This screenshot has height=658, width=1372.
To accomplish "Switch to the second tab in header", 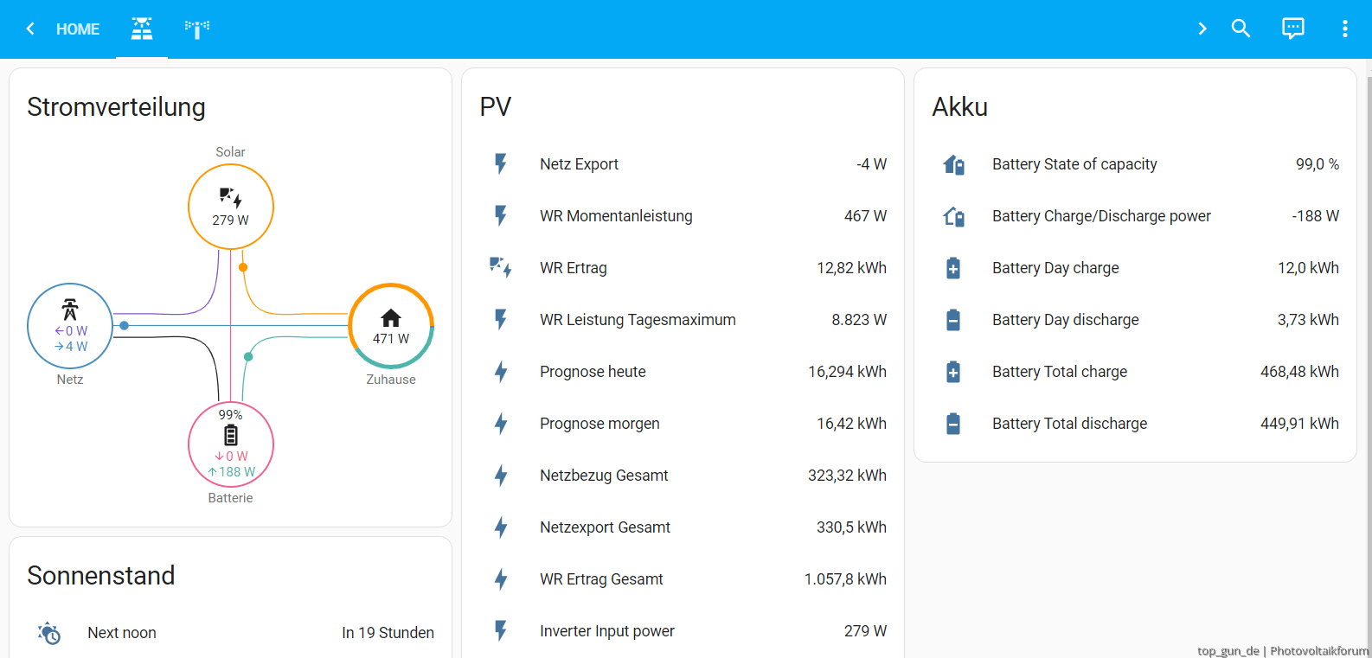I will 197,29.
